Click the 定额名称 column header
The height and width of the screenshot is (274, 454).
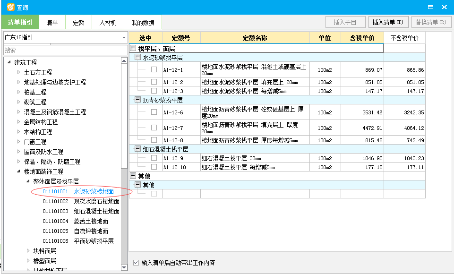255,38
